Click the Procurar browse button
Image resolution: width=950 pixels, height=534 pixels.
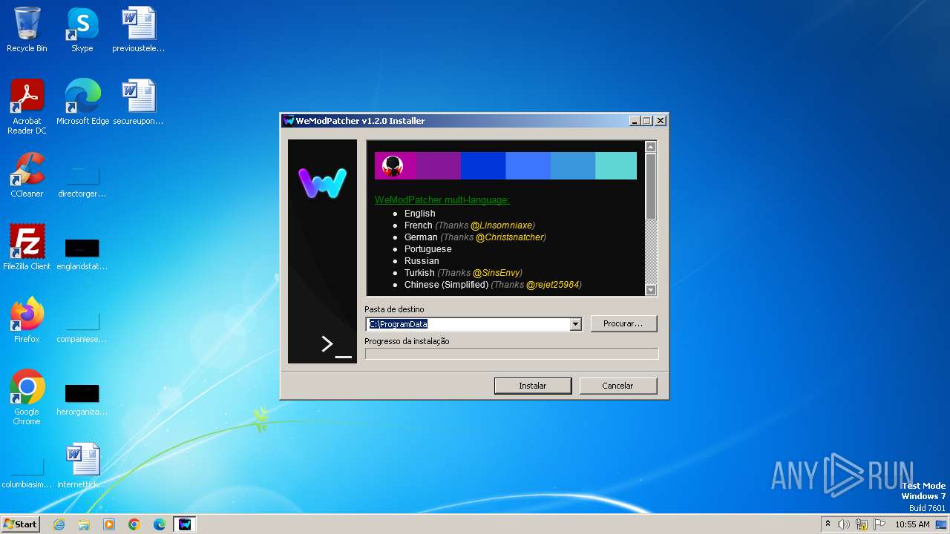coord(623,324)
